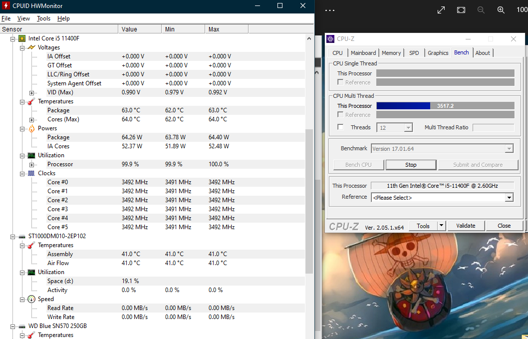Image resolution: width=528 pixels, height=339 pixels.
Task: Click the HWMonitor vertical scrollbar thumb
Action: point(309,202)
